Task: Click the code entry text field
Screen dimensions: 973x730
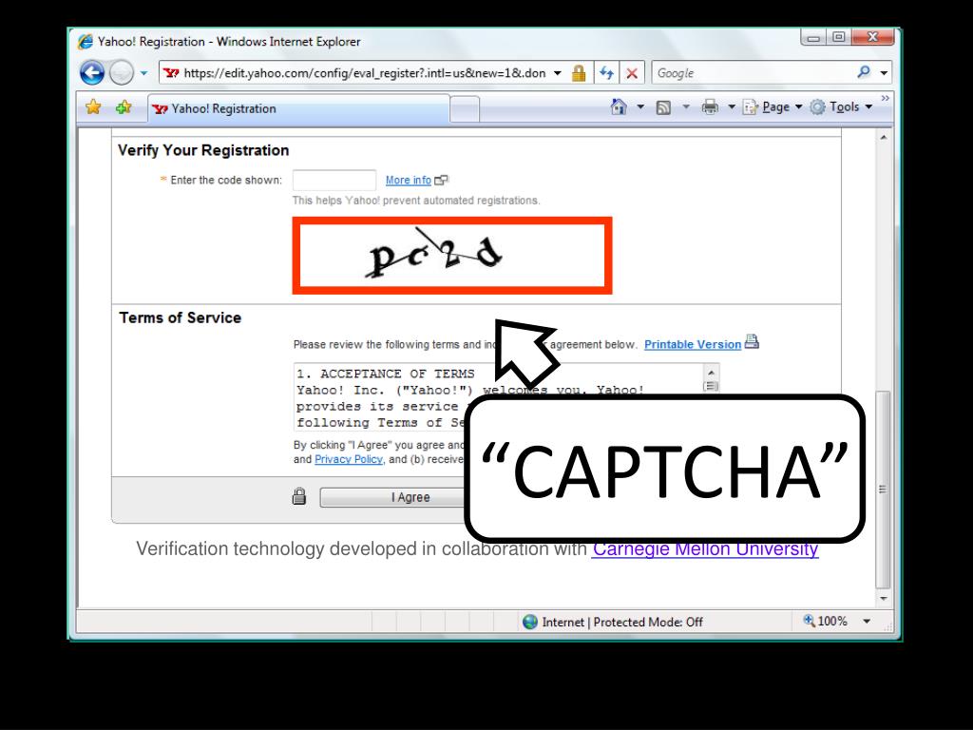Action: [x=334, y=180]
